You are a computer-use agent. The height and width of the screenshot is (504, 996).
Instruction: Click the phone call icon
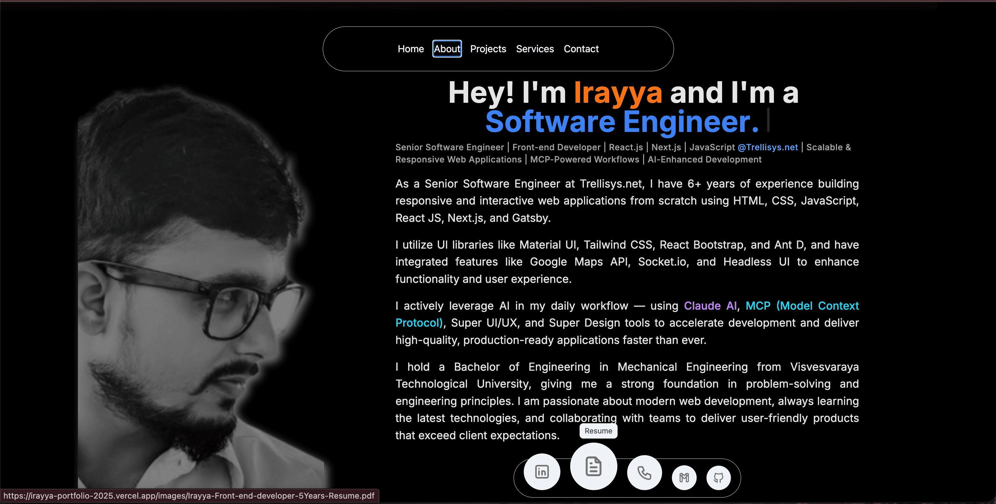(x=644, y=473)
